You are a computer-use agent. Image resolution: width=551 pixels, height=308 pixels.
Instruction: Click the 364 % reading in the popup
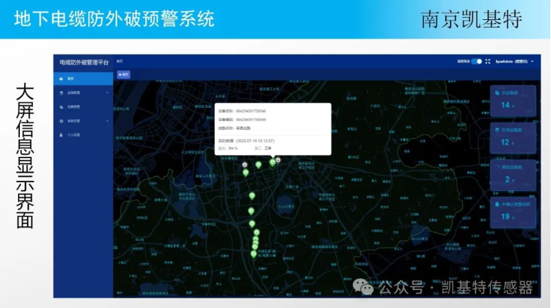click(233, 148)
